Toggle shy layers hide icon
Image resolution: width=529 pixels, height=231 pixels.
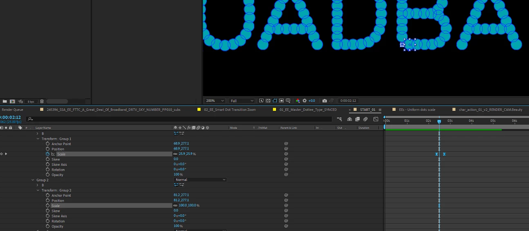[x=350, y=119]
